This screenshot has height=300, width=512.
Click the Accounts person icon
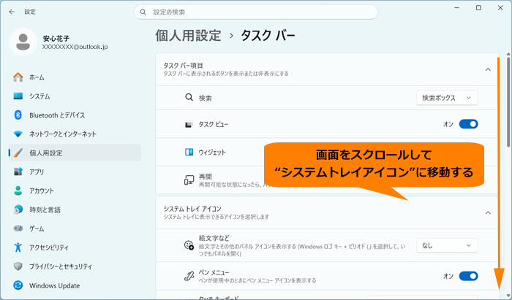tap(18, 191)
